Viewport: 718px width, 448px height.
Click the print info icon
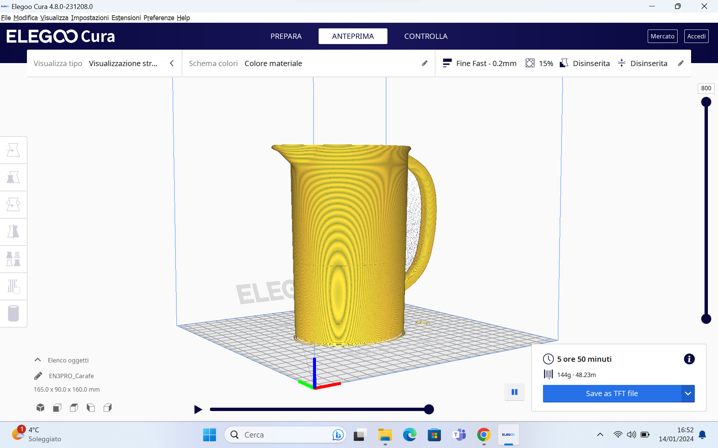tap(689, 359)
